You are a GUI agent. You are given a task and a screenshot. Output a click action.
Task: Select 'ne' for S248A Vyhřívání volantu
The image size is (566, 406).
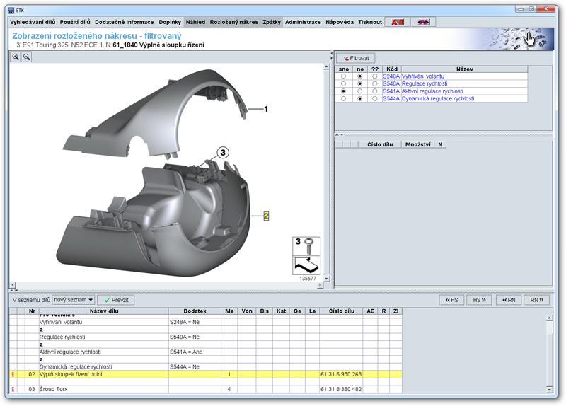pos(359,76)
